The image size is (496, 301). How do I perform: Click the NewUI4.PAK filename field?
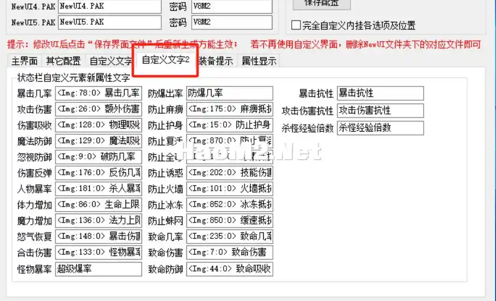point(110,6)
